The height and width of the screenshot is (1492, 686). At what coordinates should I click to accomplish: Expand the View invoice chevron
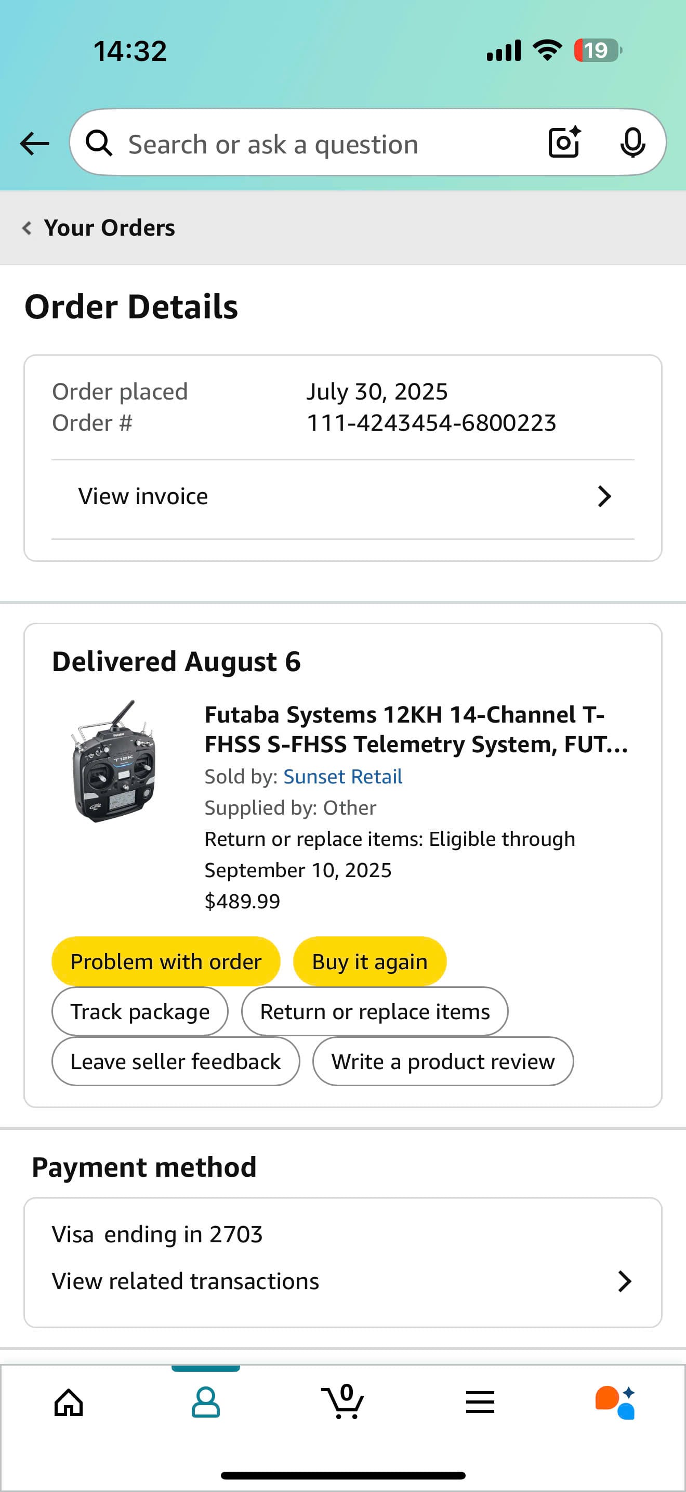point(604,496)
